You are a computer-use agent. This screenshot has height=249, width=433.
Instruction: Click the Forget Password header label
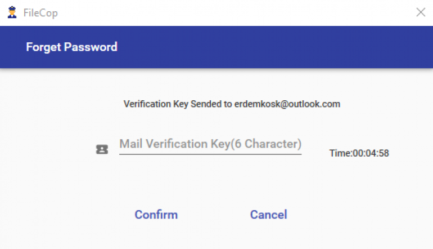click(x=72, y=47)
